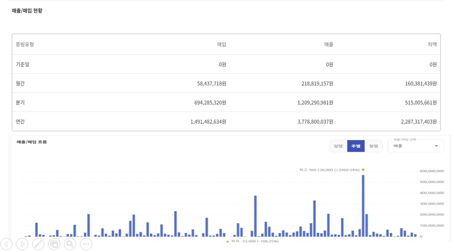Image resolution: width=454 pixels, height=252 pixels.
Task: Click the 매출 column header
Action: click(x=328, y=44)
